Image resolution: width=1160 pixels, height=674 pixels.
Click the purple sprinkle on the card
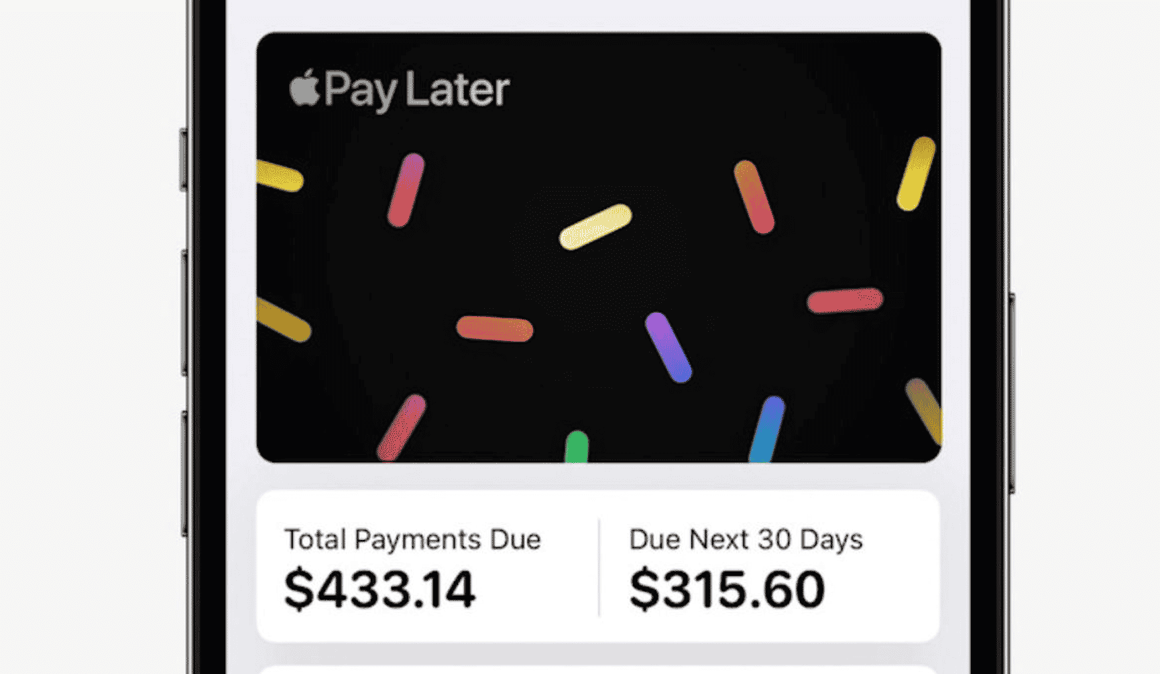tap(668, 347)
